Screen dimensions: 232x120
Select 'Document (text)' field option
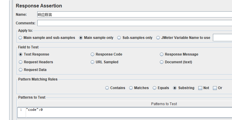tap(162, 62)
